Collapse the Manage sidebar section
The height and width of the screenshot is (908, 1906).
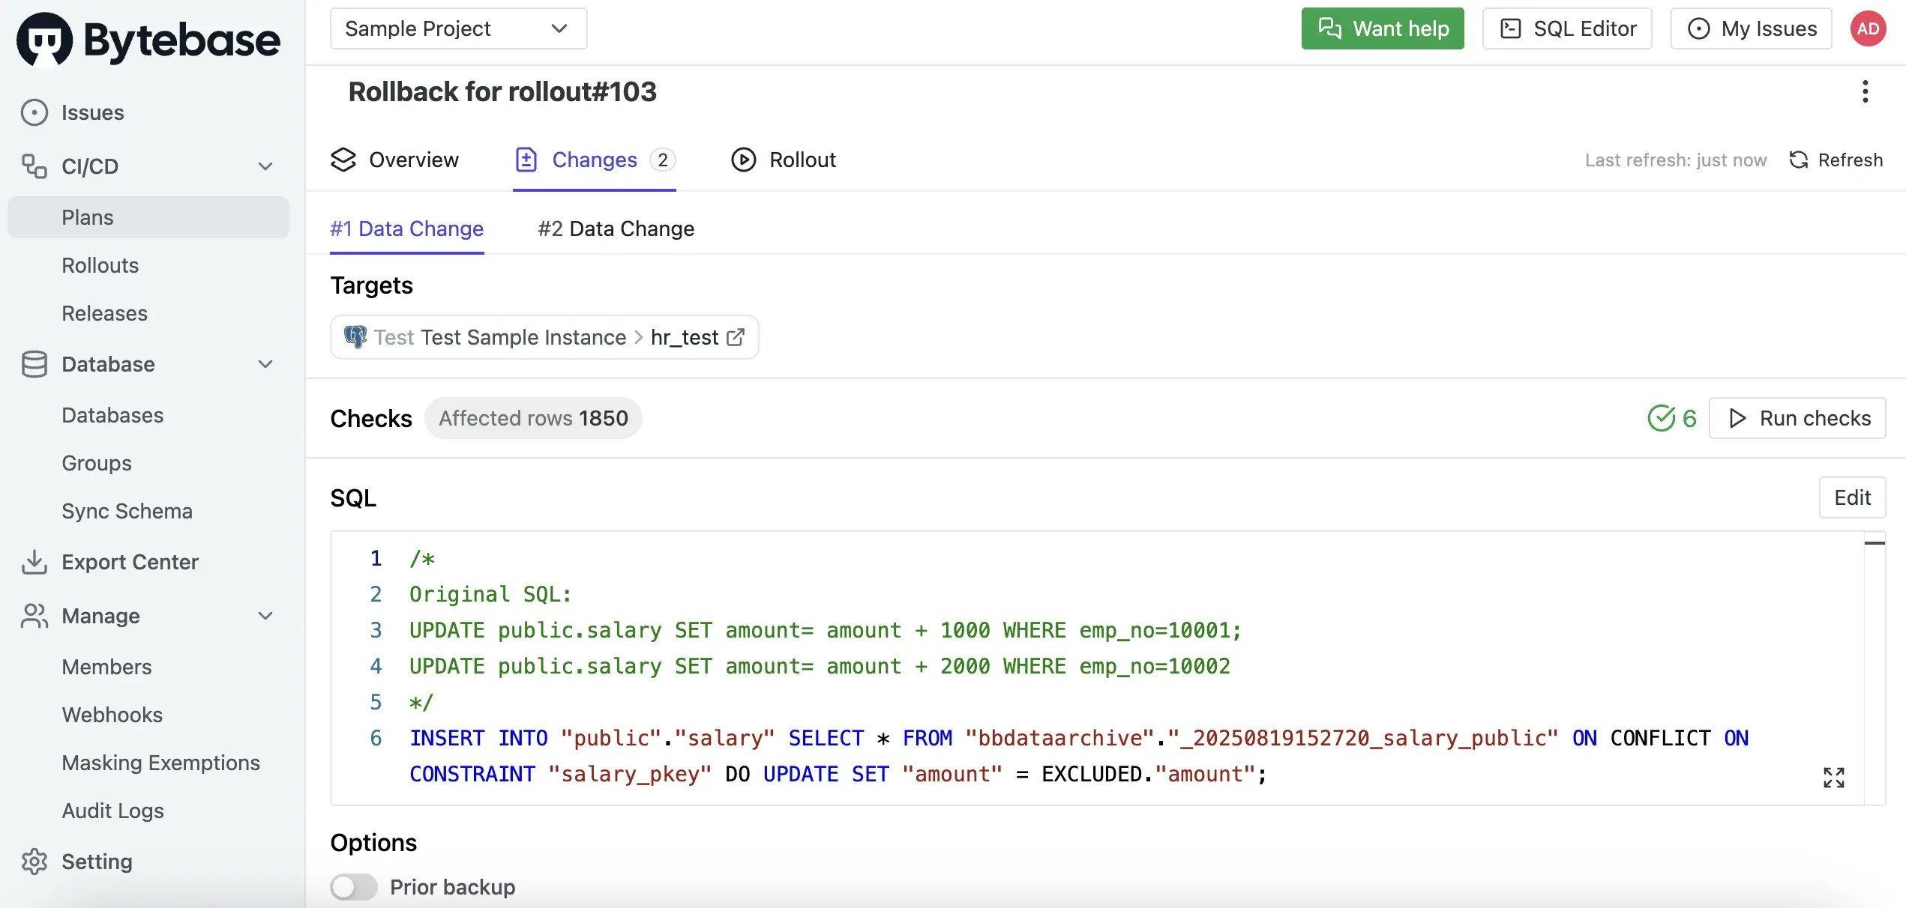click(265, 616)
